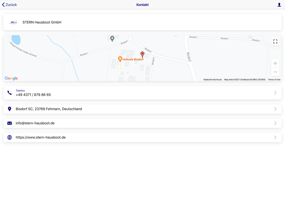This screenshot has width=285, height=214.
Task: Open the user profile icon
Action: (x=279, y=5)
